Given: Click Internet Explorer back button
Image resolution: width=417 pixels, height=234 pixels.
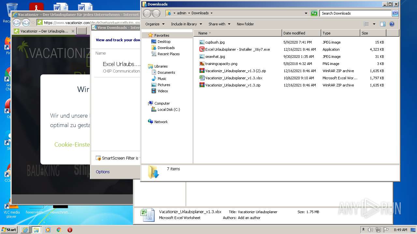Looking at the screenshot, I should (x=17, y=22).
